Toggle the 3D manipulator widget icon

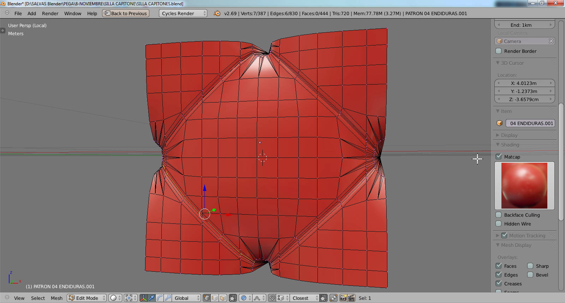[x=143, y=298]
